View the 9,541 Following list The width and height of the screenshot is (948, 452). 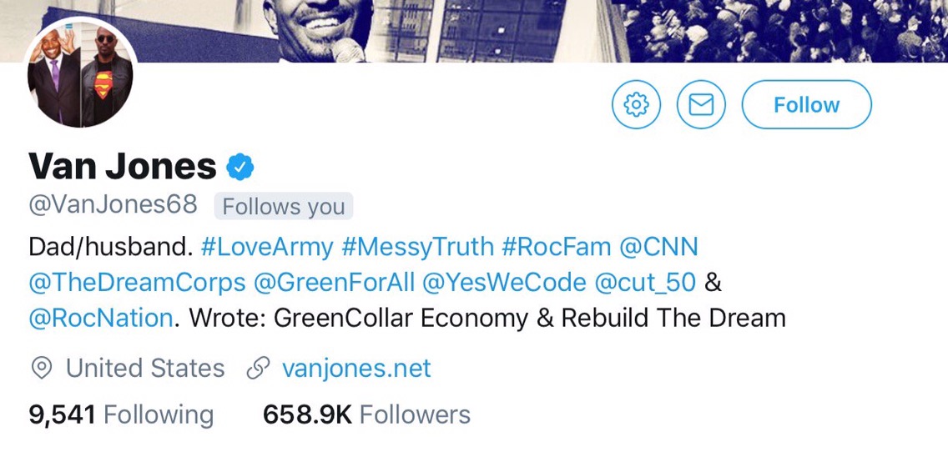(121, 414)
